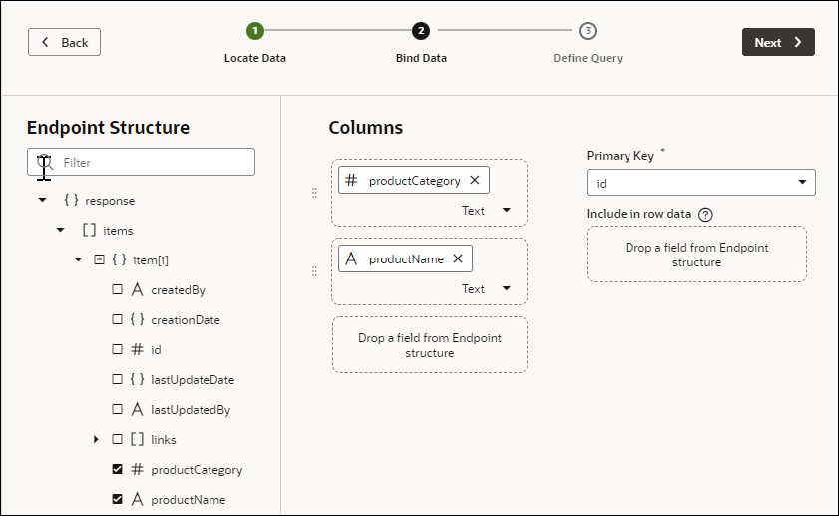Remove productName column with X icon

[x=458, y=258]
